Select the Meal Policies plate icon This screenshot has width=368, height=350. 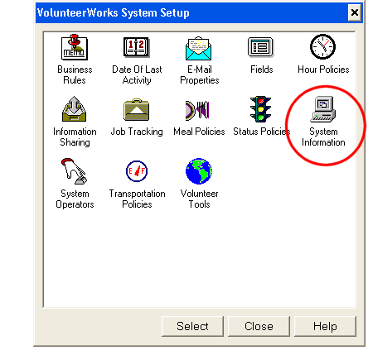197,110
